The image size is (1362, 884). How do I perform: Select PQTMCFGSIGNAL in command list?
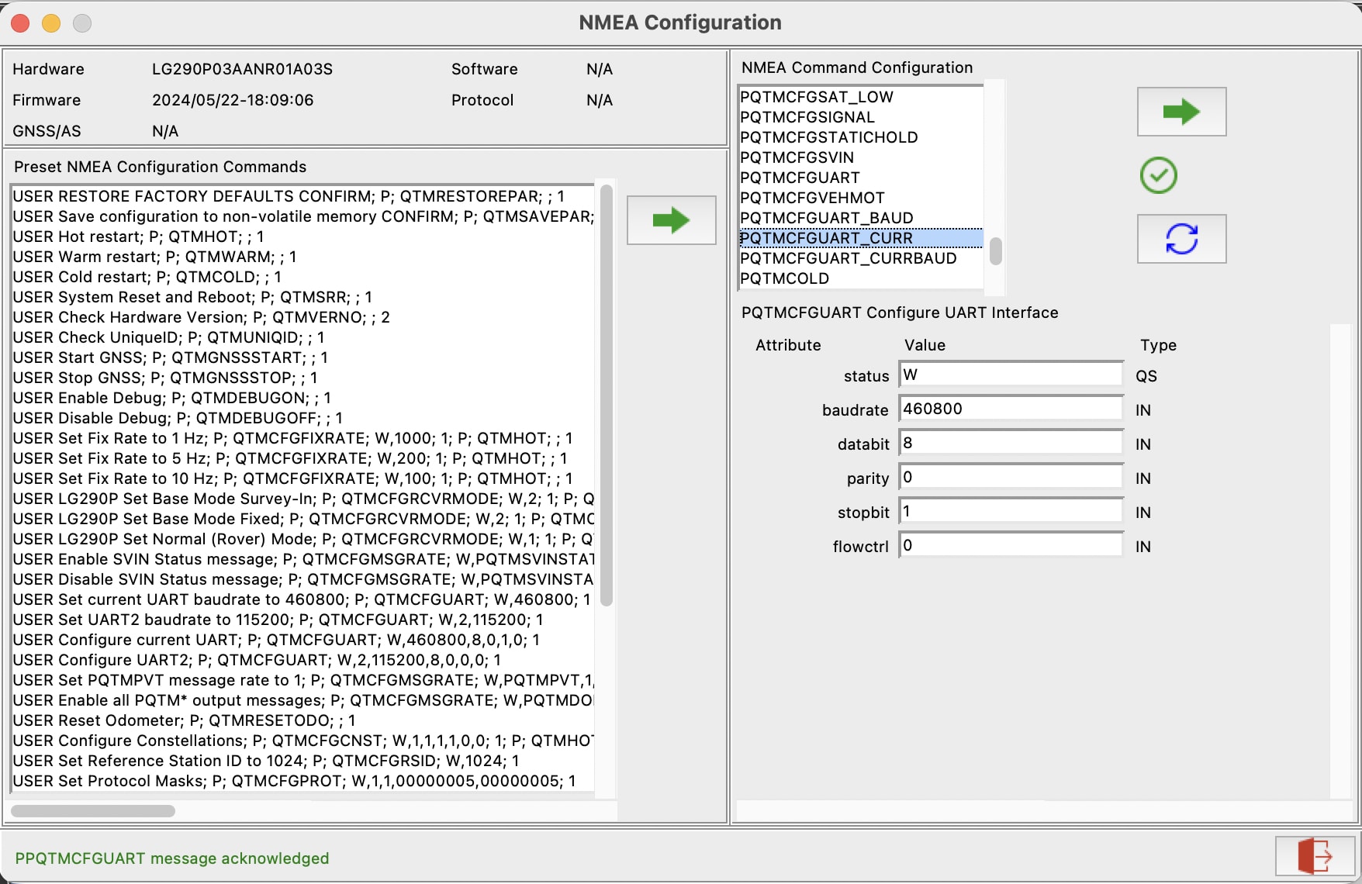click(x=861, y=117)
